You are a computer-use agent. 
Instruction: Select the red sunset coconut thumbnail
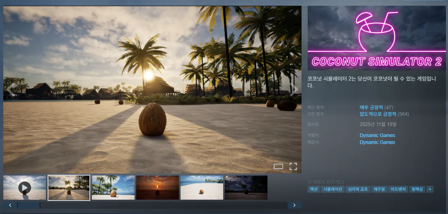click(158, 187)
